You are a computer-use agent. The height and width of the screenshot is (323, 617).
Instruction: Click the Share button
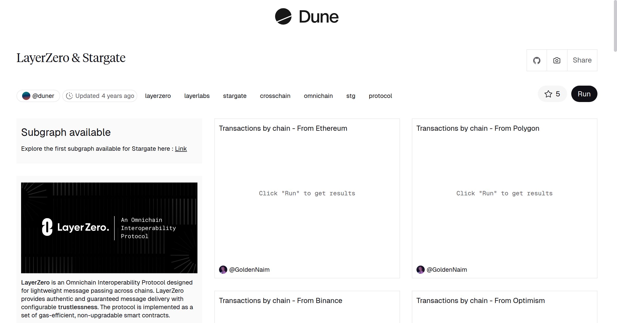click(x=582, y=60)
